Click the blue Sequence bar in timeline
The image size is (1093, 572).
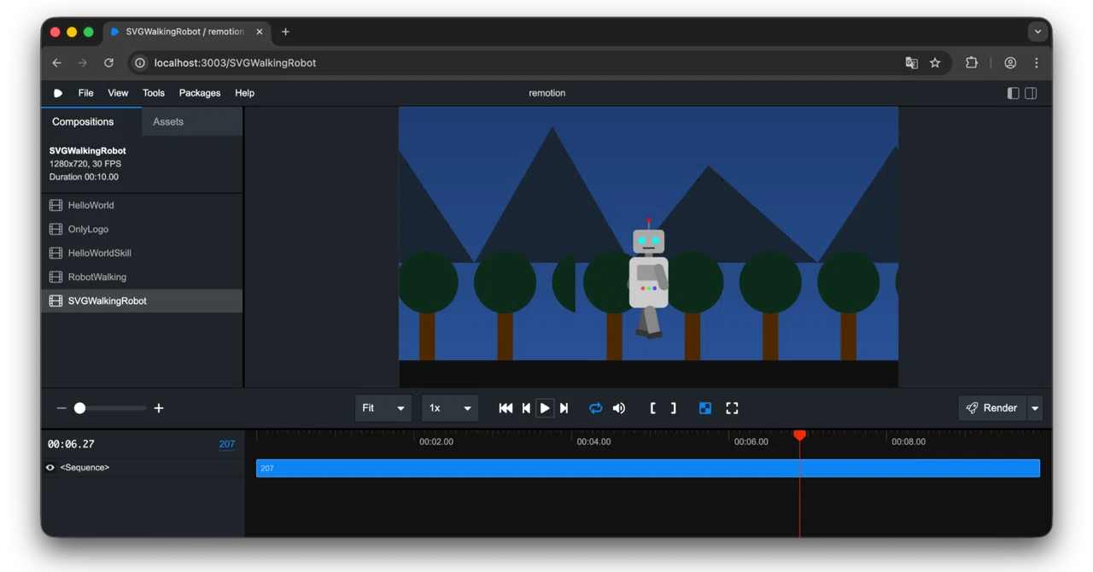pyautogui.click(x=648, y=468)
